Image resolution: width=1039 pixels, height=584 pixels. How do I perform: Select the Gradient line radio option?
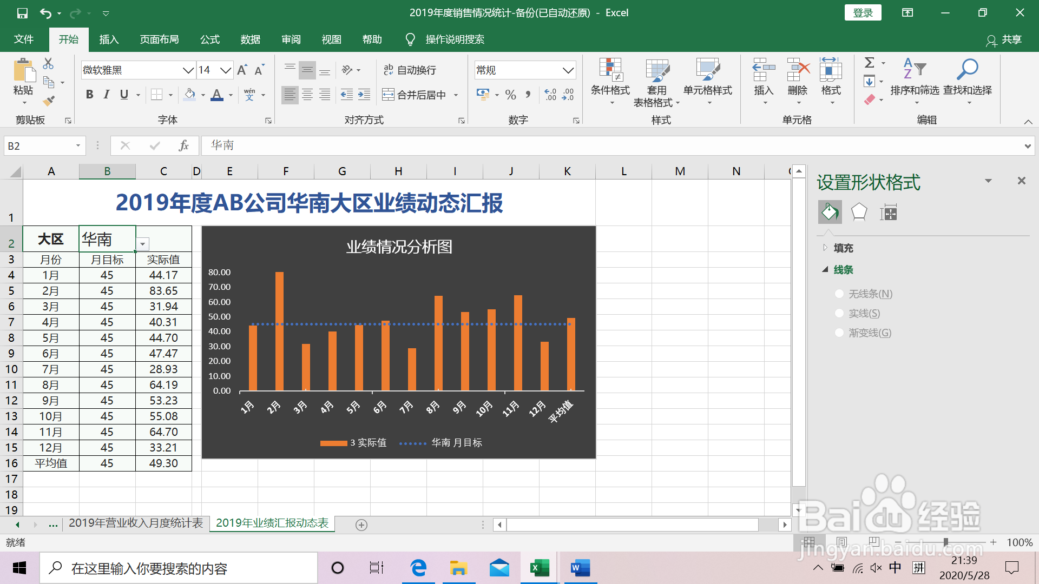pos(839,333)
